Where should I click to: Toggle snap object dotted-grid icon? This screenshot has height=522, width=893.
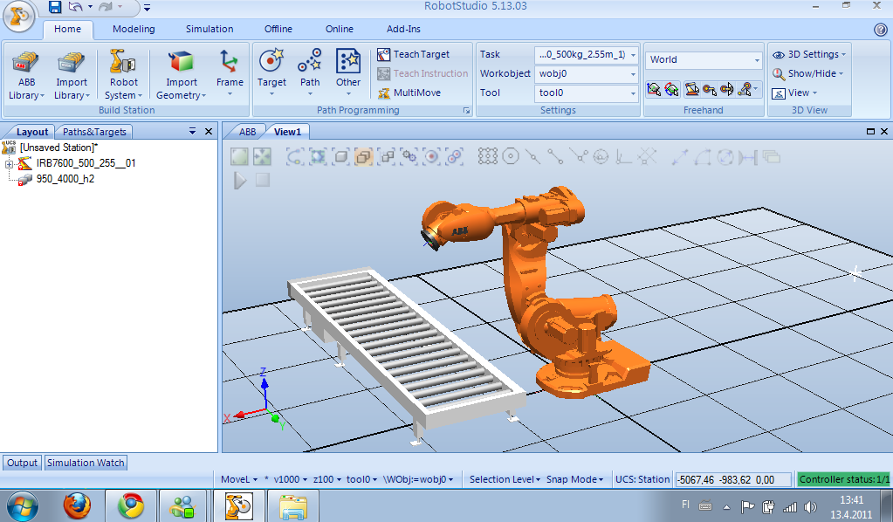tap(487, 156)
